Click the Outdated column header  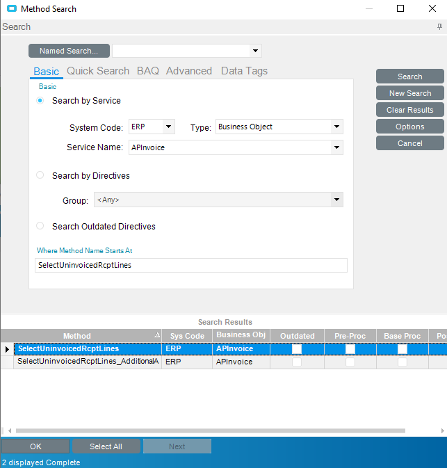(x=298, y=336)
